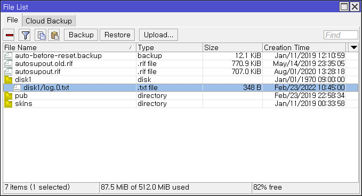Sort by the Size column header

(232, 47)
